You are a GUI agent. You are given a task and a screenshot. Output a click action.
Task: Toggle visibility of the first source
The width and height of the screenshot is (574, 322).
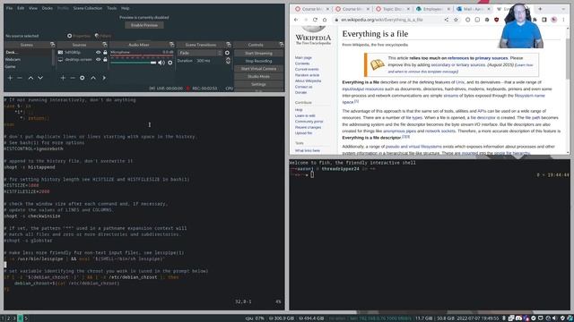pos(98,52)
